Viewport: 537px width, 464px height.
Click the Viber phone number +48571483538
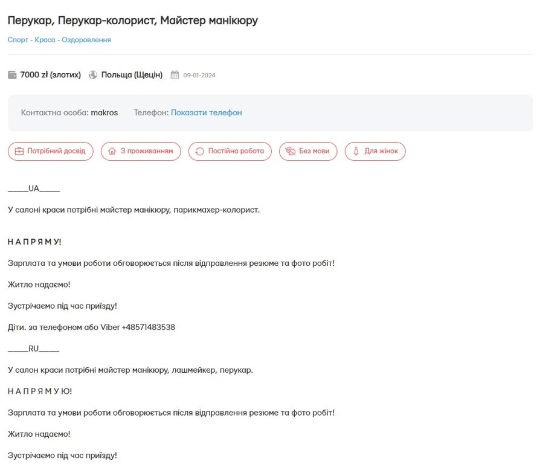click(149, 327)
